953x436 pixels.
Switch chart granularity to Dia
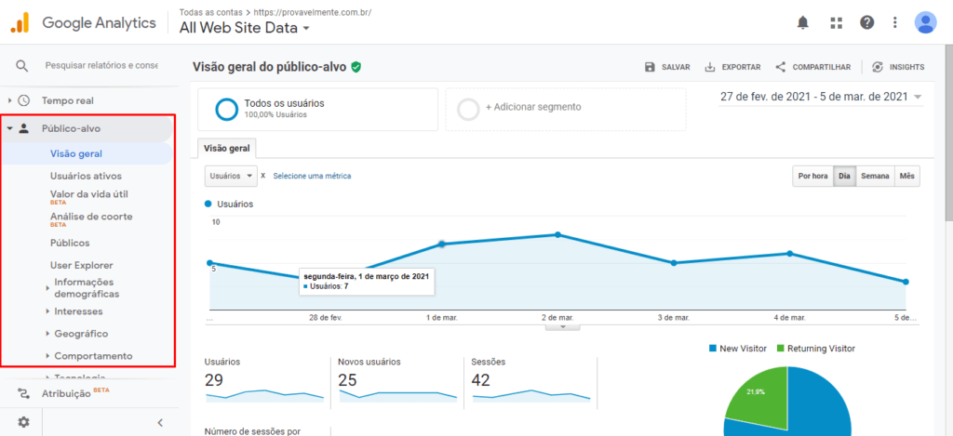tap(844, 176)
